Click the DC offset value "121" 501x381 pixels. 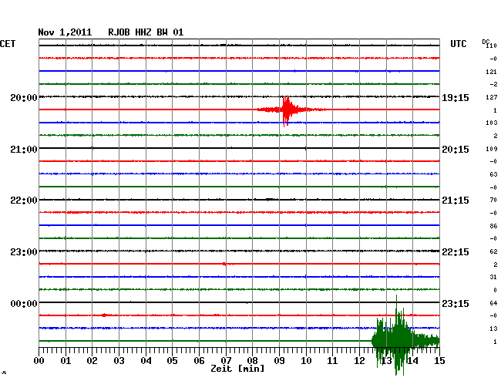pos(492,72)
